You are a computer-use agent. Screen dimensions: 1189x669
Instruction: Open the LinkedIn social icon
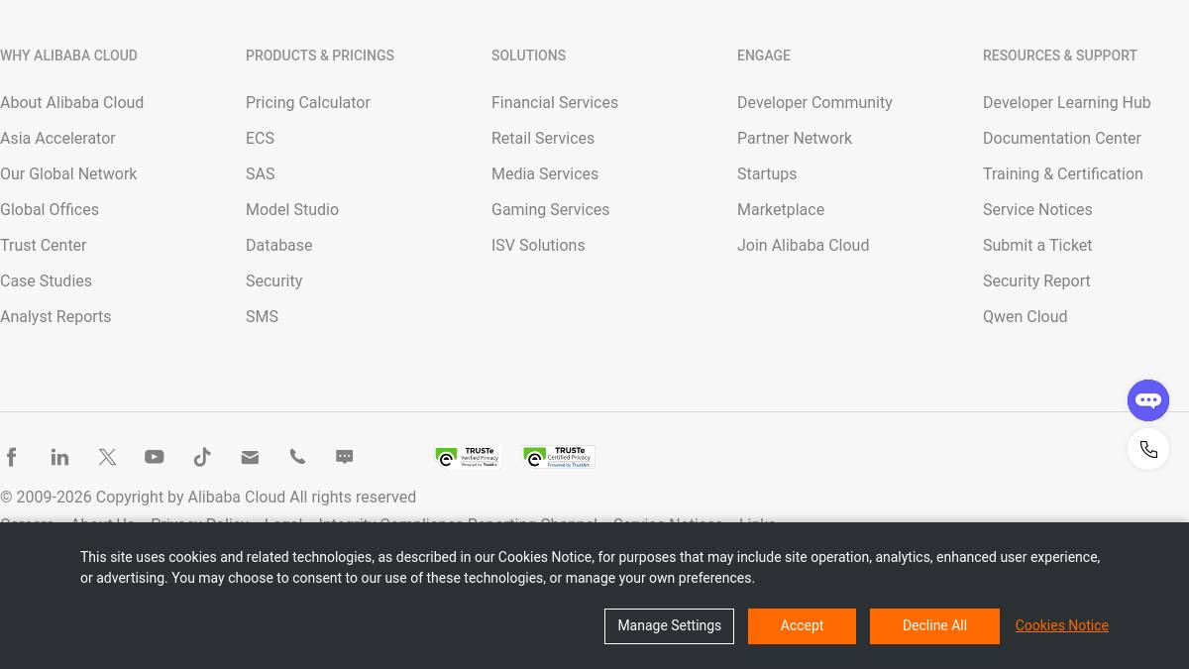[x=59, y=457]
